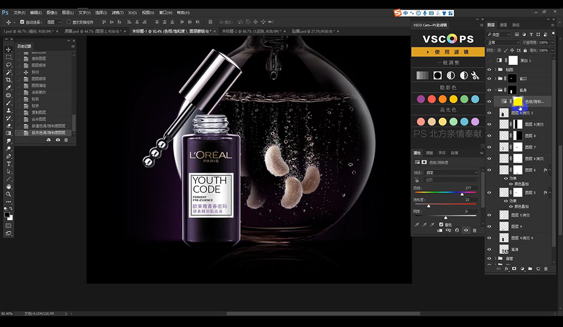Select the Magic Wand tool
This screenshot has width=563, height=327.
click(x=9, y=73)
